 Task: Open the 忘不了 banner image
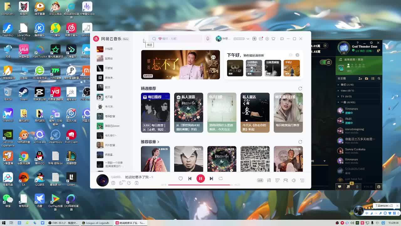[180, 65]
